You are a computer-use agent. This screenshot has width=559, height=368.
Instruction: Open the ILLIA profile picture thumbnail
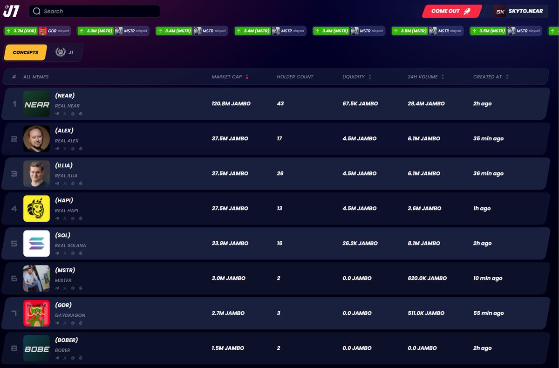coord(37,174)
